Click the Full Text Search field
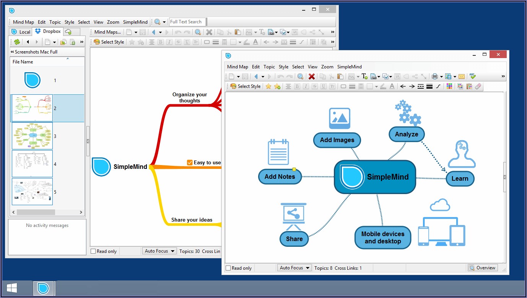The width and height of the screenshot is (527, 298). coord(187,22)
